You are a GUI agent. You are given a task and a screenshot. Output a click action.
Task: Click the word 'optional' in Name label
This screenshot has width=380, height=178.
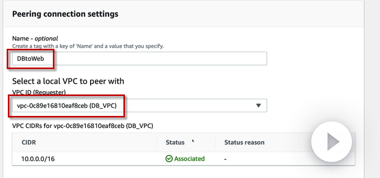click(47, 38)
